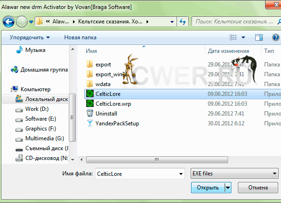Click the navigation pane scroll up arrow
Image resolution: width=281 pixels, height=203 pixels.
(x=73, y=49)
